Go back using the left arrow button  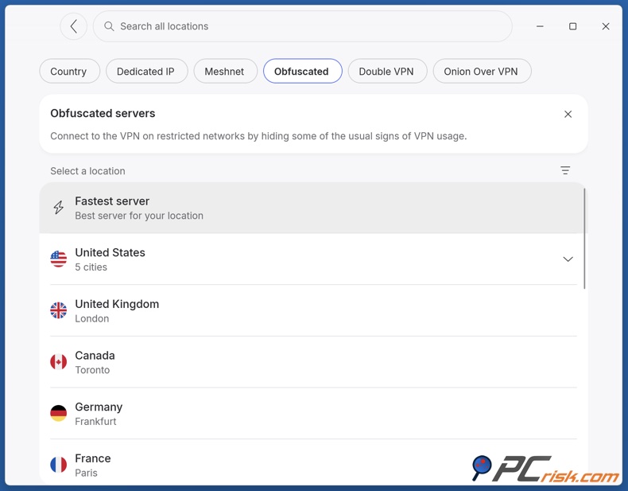(74, 26)
